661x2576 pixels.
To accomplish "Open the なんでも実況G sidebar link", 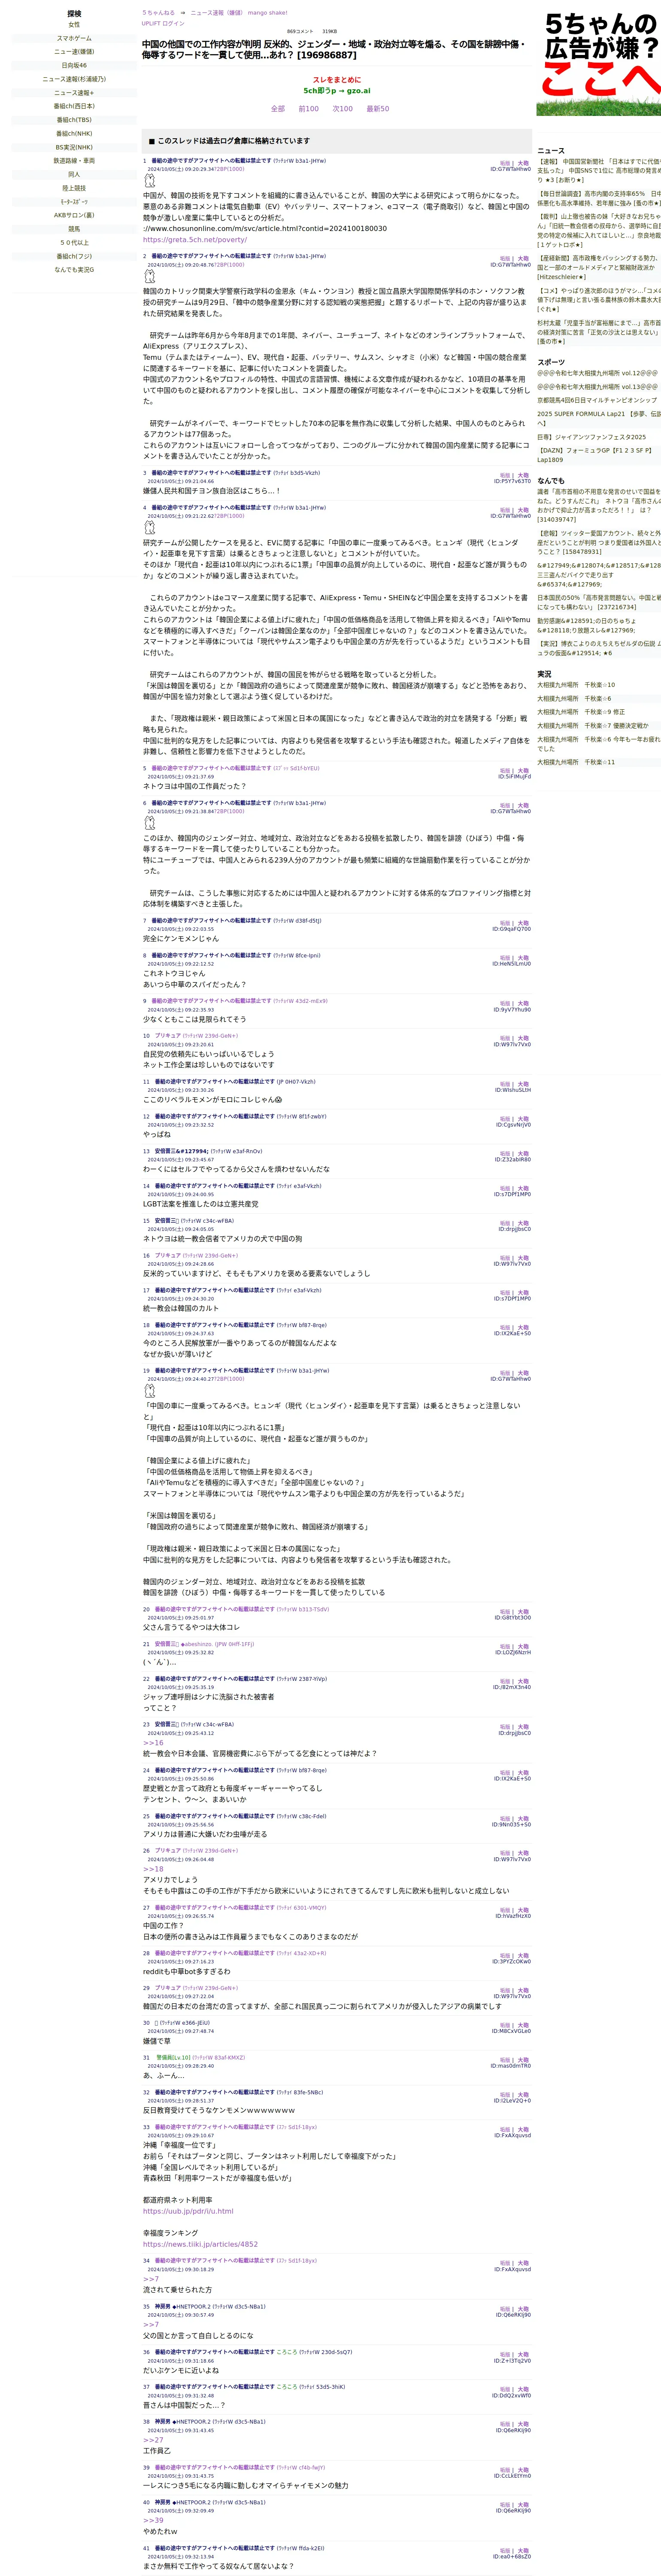I will coord(74,269).
